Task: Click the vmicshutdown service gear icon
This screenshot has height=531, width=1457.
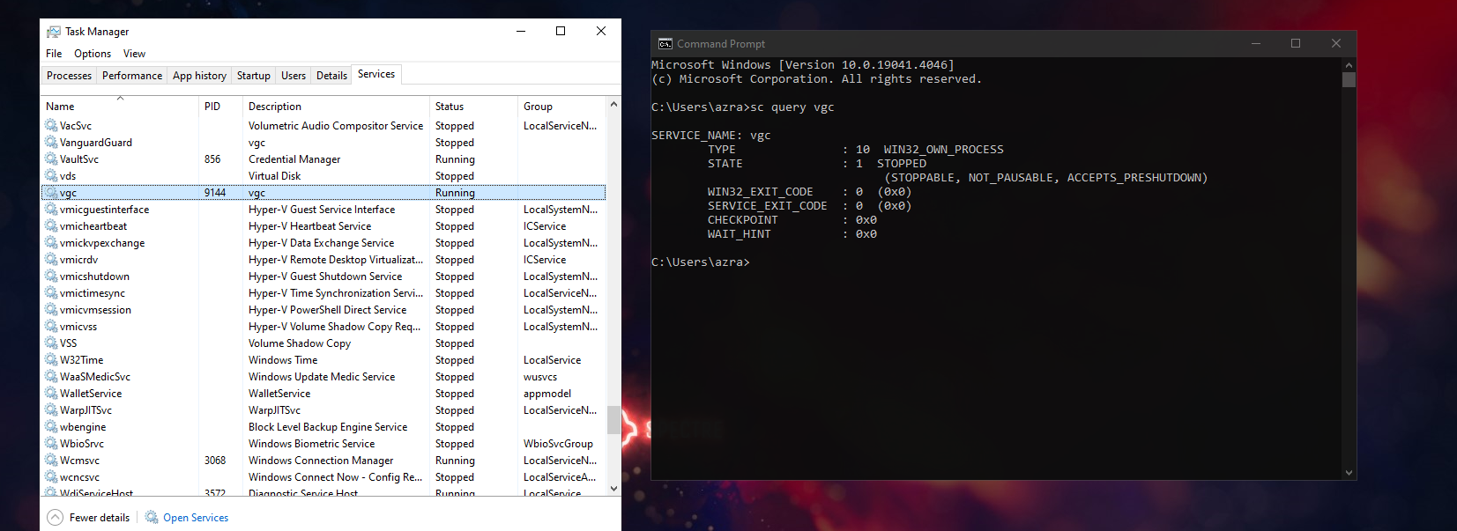Action: (x=51, y=277)
